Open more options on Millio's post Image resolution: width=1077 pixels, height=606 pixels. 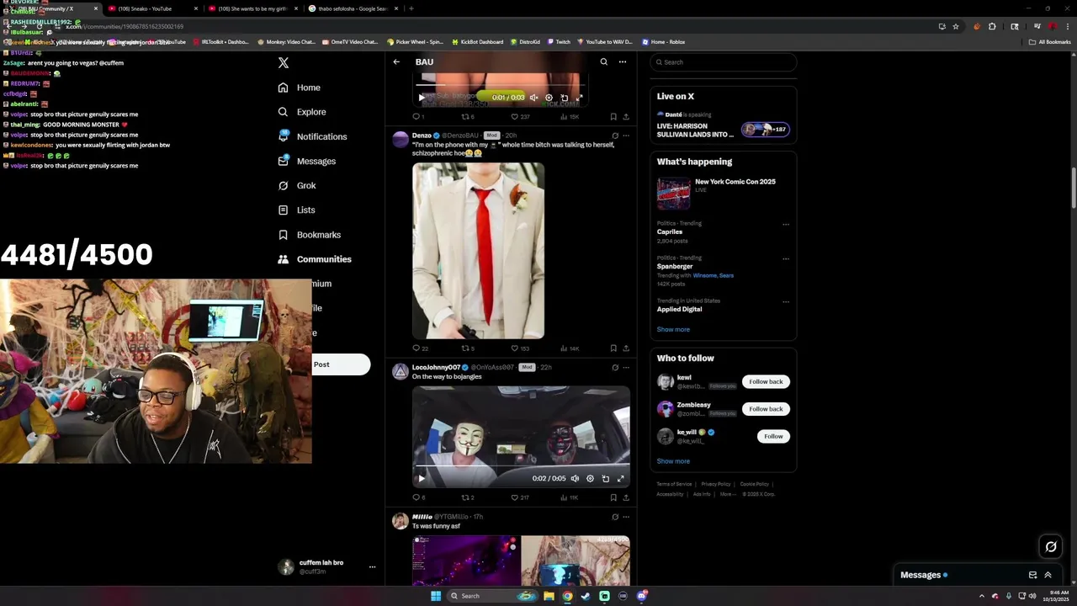click(626, 517)
